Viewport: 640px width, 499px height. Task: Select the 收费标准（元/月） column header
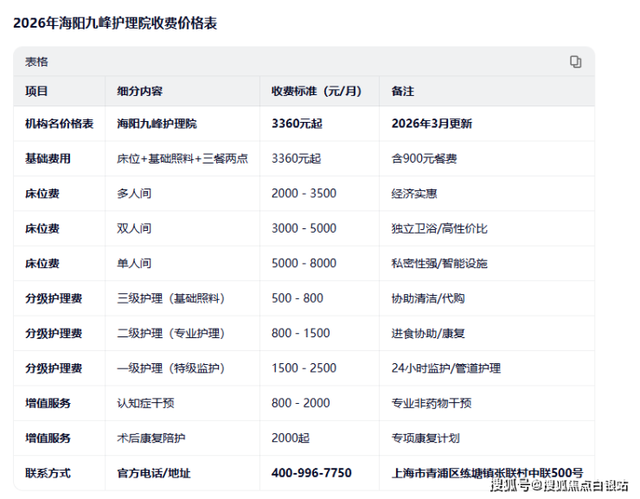[315, 91]
